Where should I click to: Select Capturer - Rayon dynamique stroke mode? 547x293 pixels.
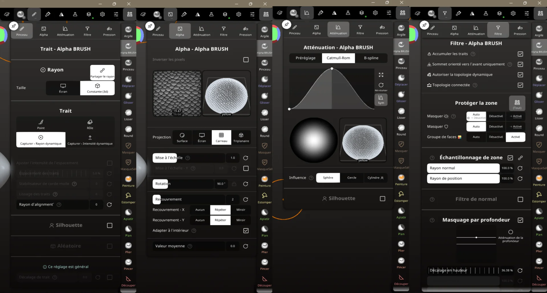click(x=41, y=140)
